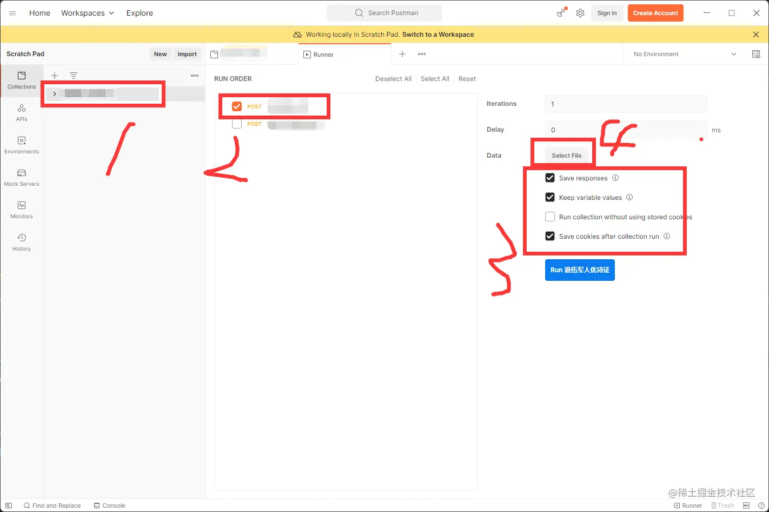Viewport: 769px width, 512px height.
Task: Click the Sign In button
Action: (x=607, y=13)
